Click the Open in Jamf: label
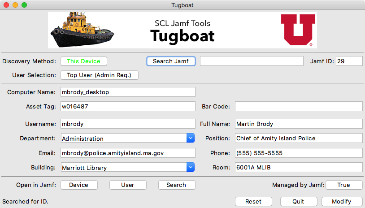365x208 pixels. click(x=36, y=185)
